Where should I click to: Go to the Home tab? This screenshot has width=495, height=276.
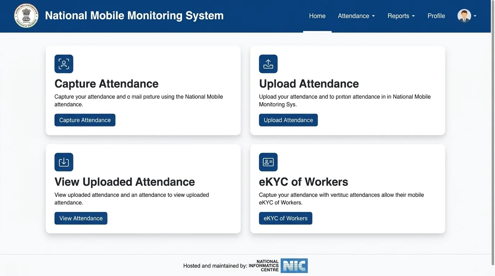point(317,16)
